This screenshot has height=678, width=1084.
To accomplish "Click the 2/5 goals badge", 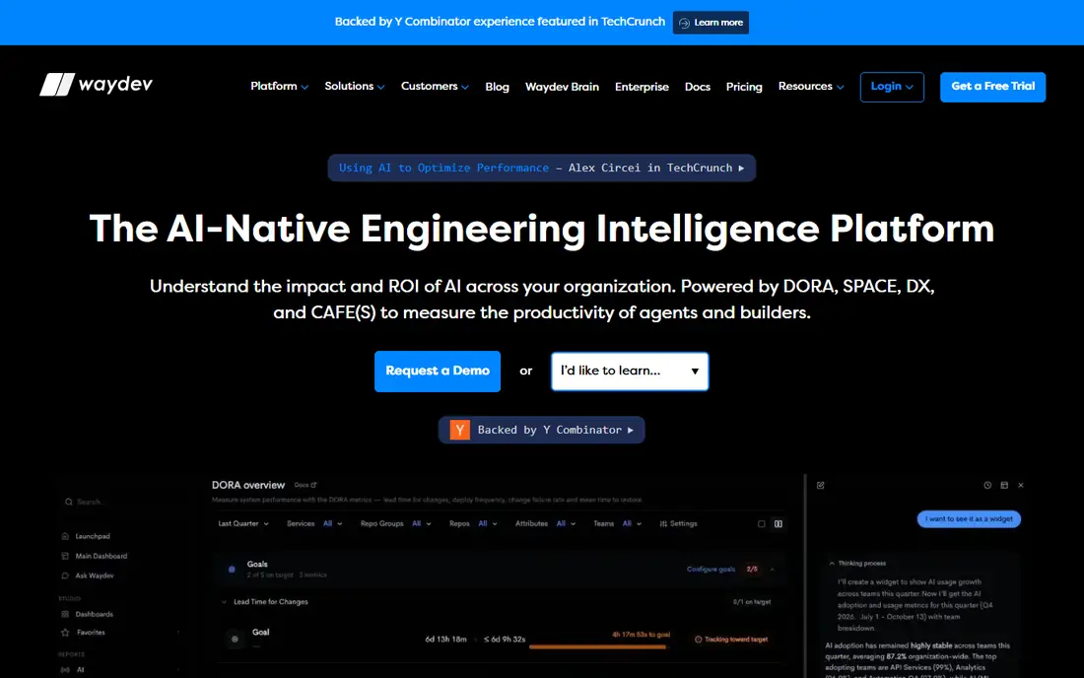I will tap(752, 570).
